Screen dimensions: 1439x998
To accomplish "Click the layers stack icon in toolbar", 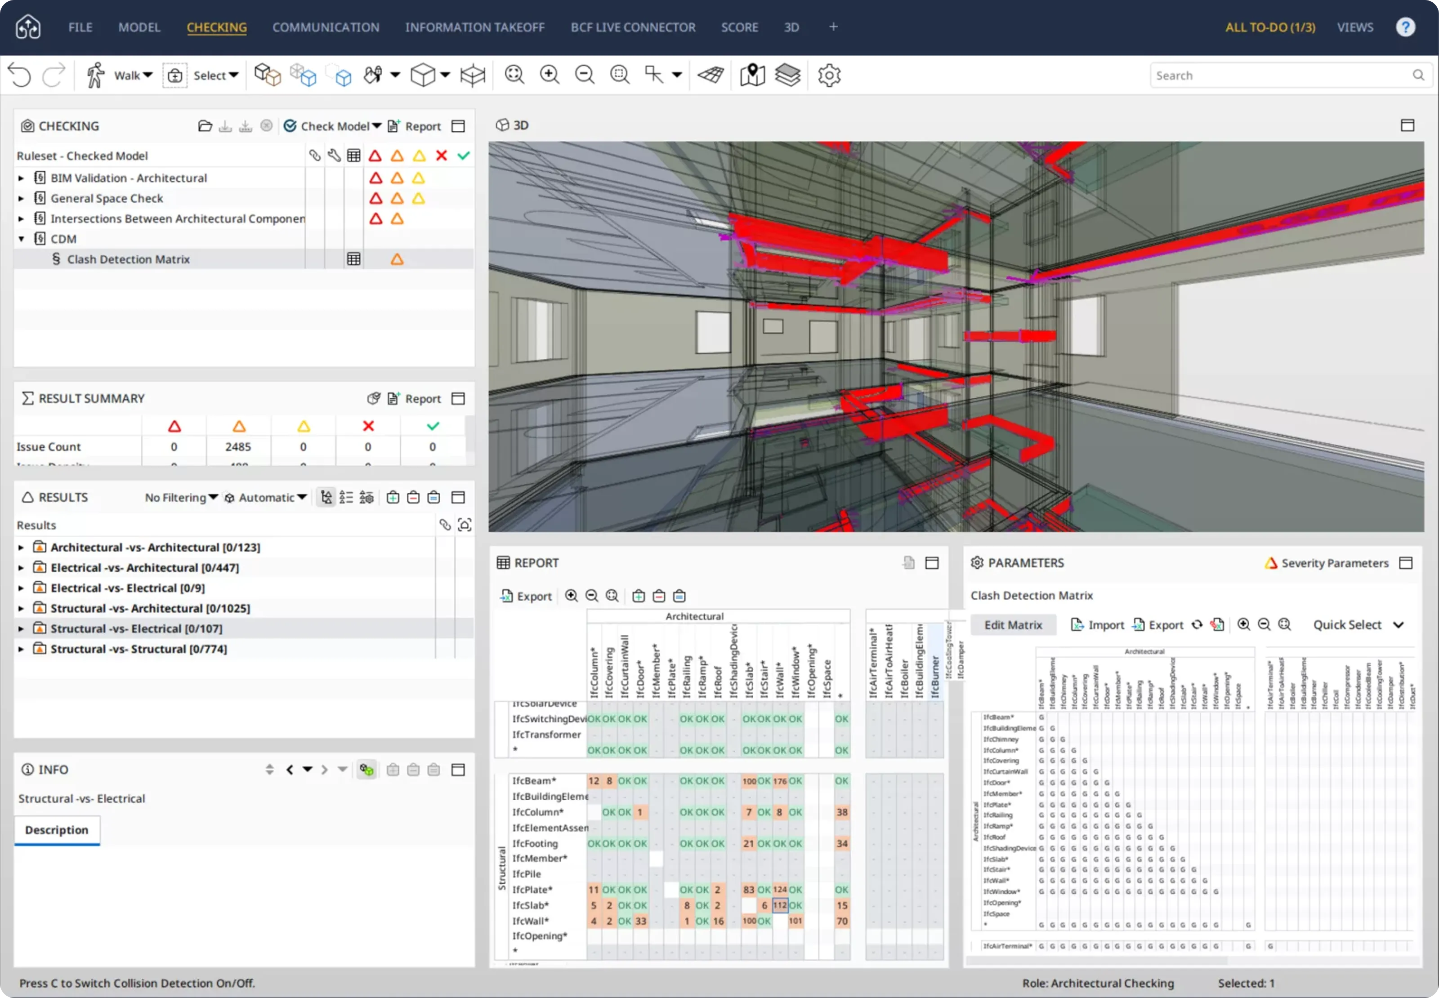I will [x=787, y=75].
